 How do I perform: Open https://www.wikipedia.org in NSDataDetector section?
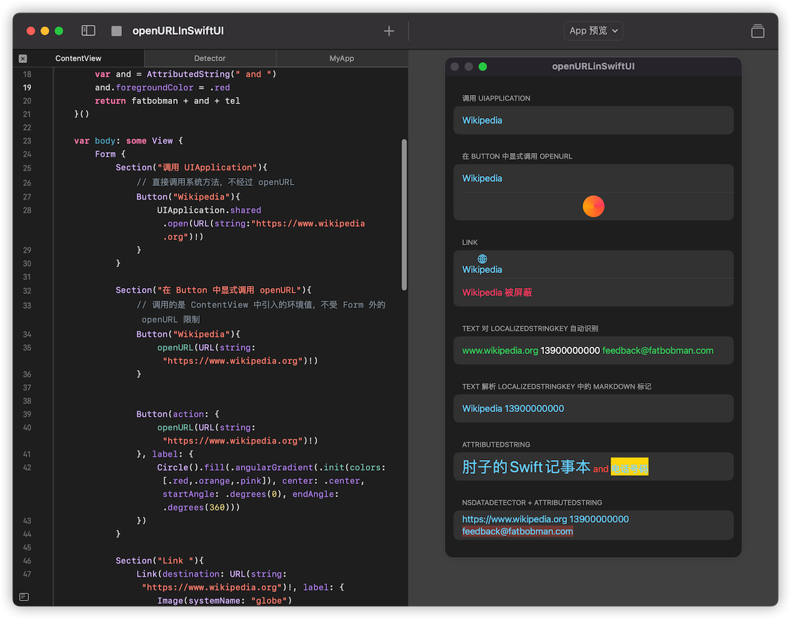(x=514, y=519)
